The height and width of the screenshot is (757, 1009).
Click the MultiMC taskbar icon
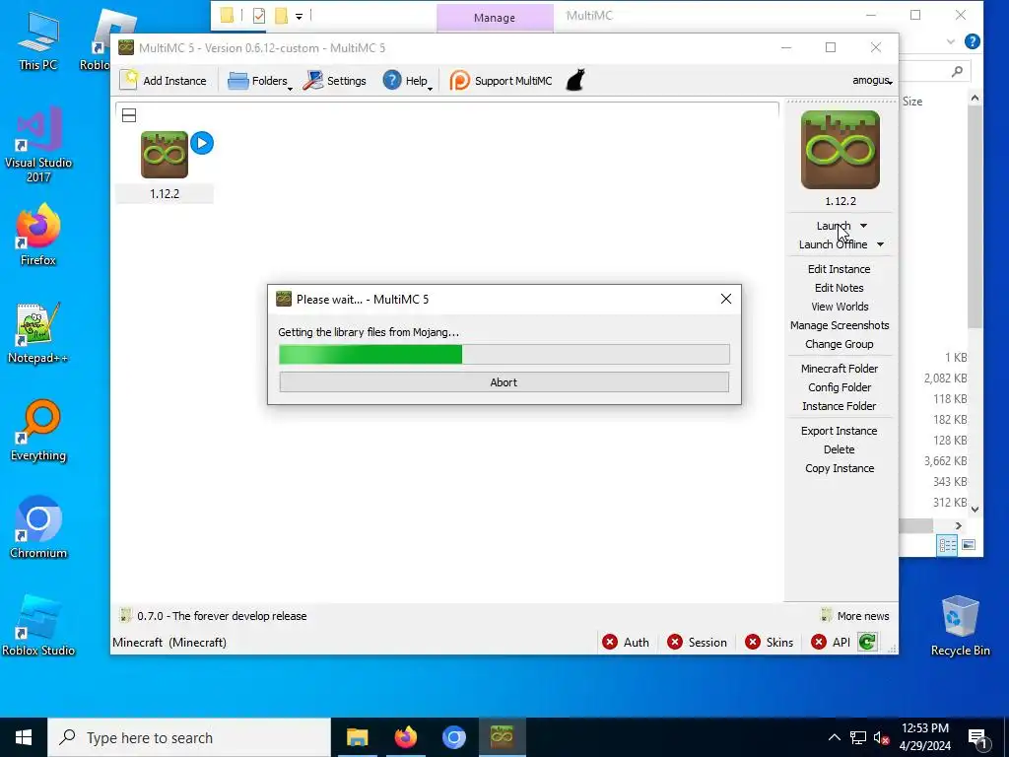[502, 737]
